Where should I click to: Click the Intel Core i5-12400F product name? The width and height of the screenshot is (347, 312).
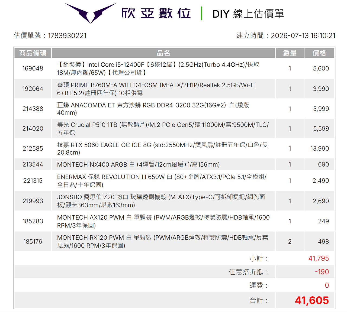[x=158, y=69]
